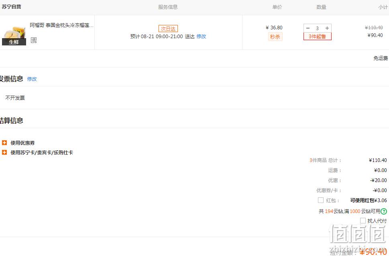
Task: Click the green question mark beside 云钻可用
Action: tap(383, 211)
